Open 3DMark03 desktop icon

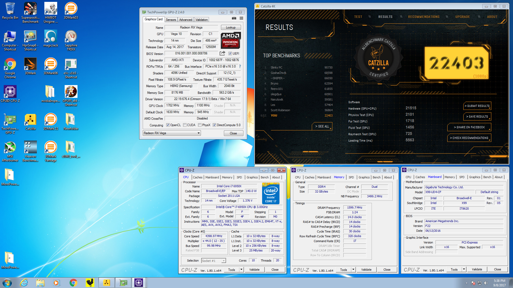coord(71,11)
